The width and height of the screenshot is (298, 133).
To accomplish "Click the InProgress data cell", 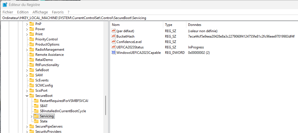I will 196,47.
